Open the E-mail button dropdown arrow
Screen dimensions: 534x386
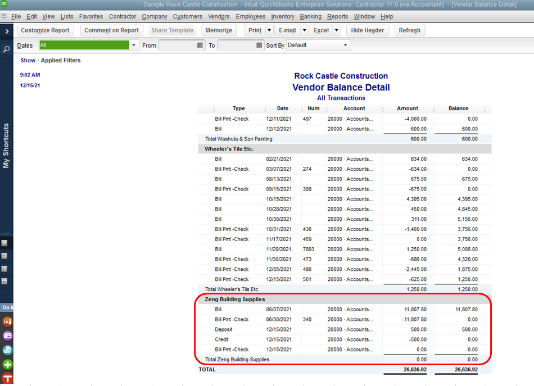point(305,30)
